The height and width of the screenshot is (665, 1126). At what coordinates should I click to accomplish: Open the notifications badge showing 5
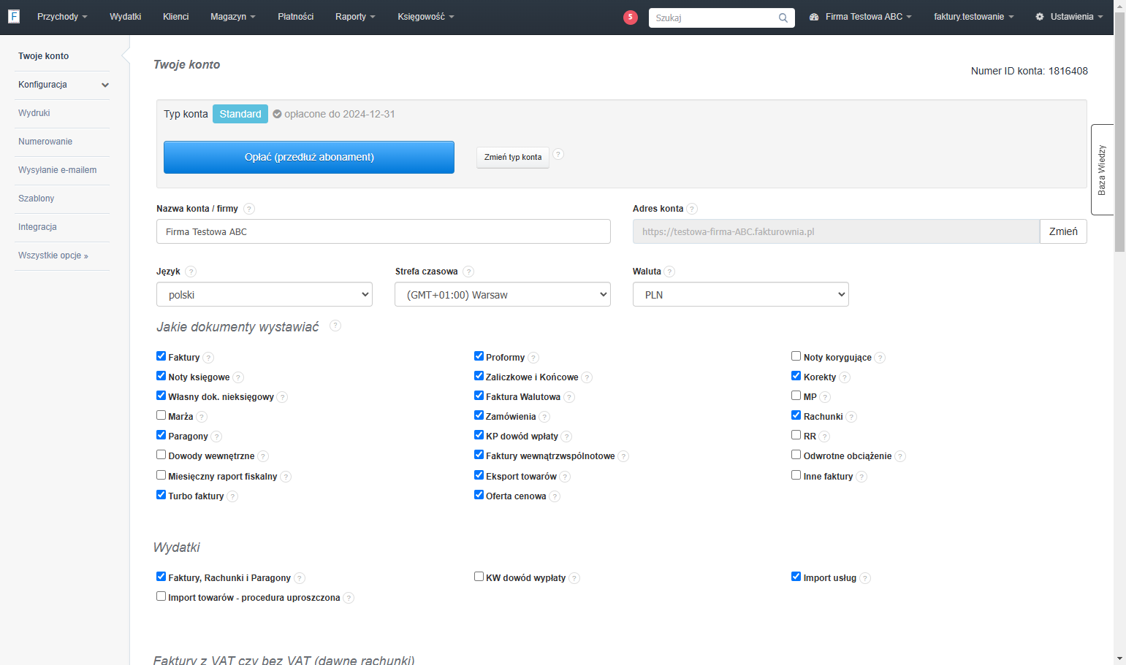coord(631,18)
